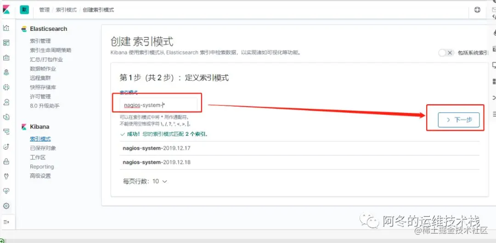Viewport: 496px width, 243px height.
Task: Click the nagios-system-2019.12.18 index row
Action: (299, 162)
